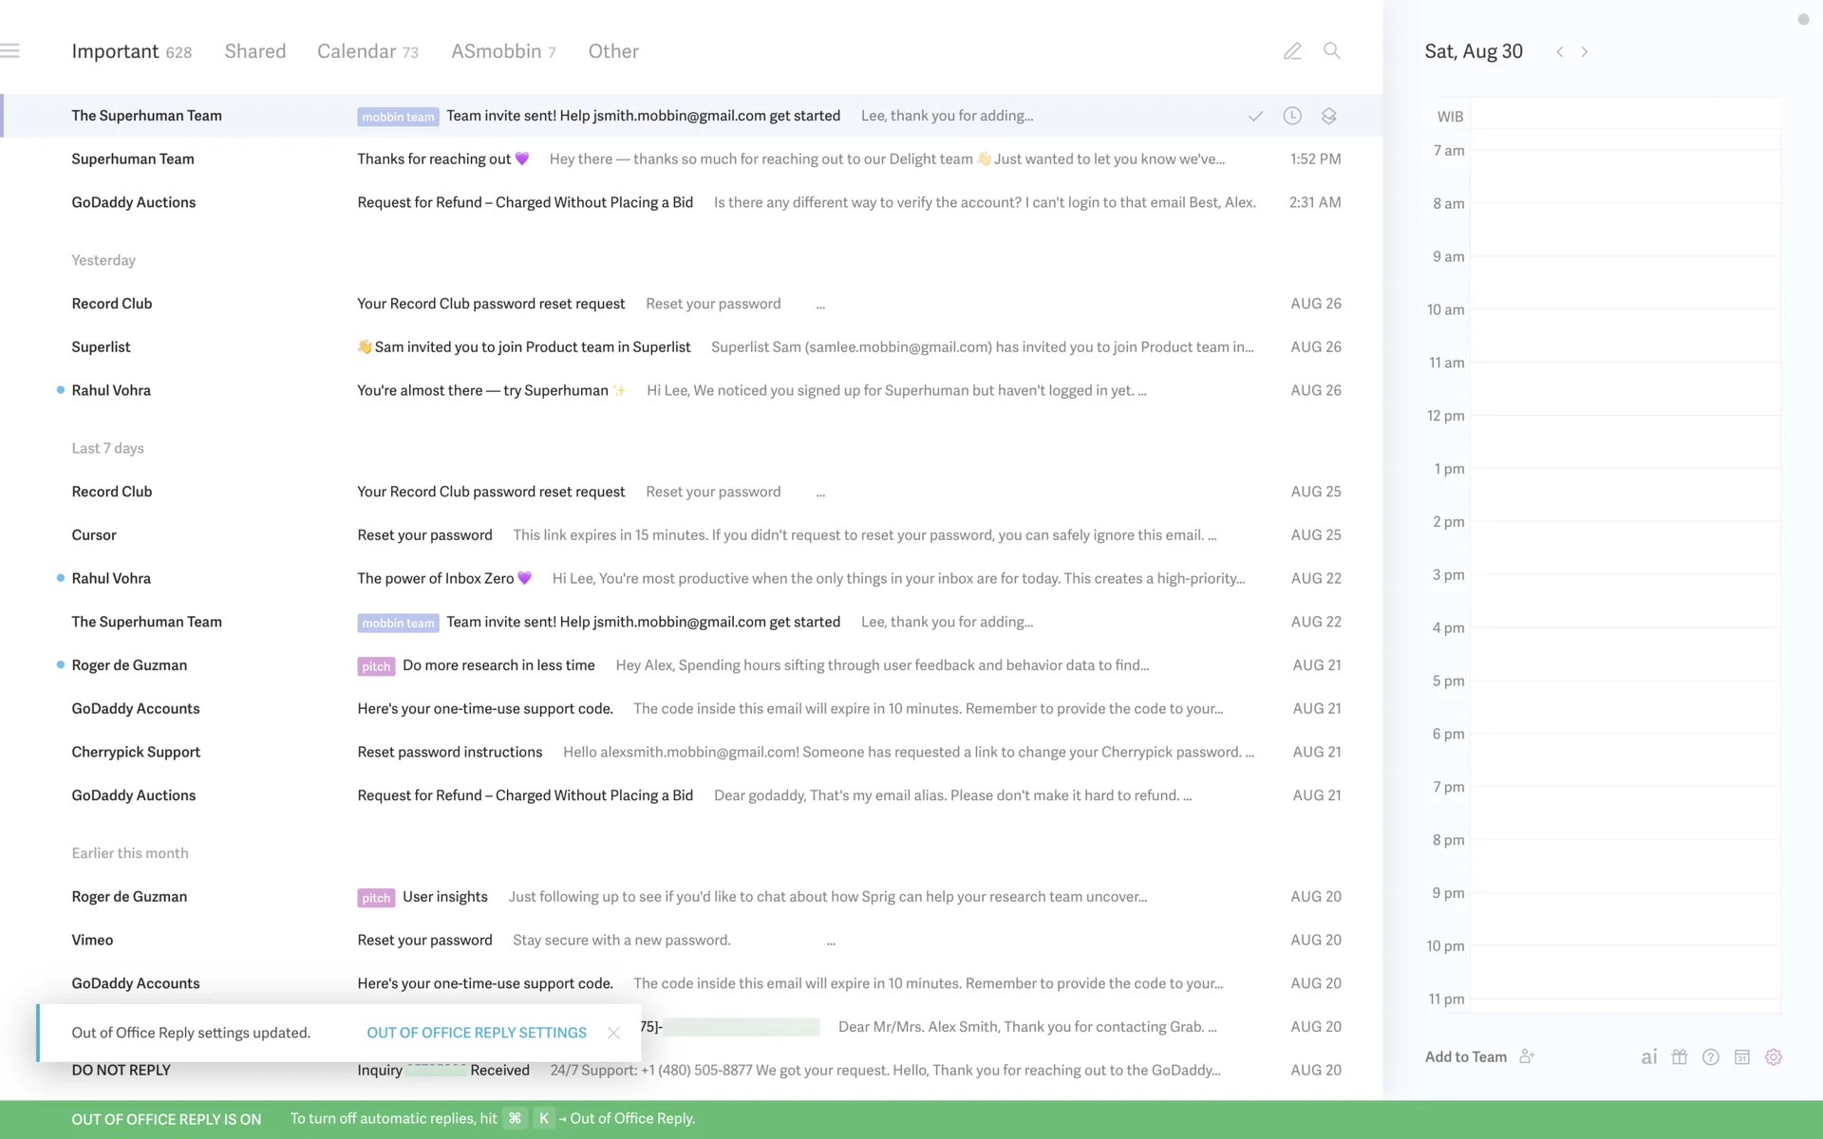The width and height of the screenshot is (1823, 1139).
Task: Go to next day in calendar
Action: (1584, 52)
